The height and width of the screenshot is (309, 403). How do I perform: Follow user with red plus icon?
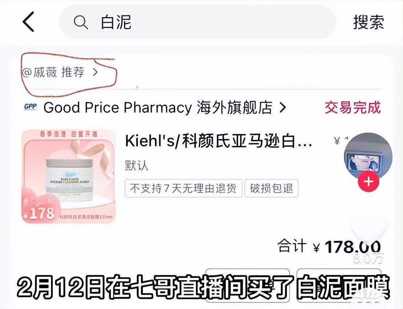click(x=368, y=182)
